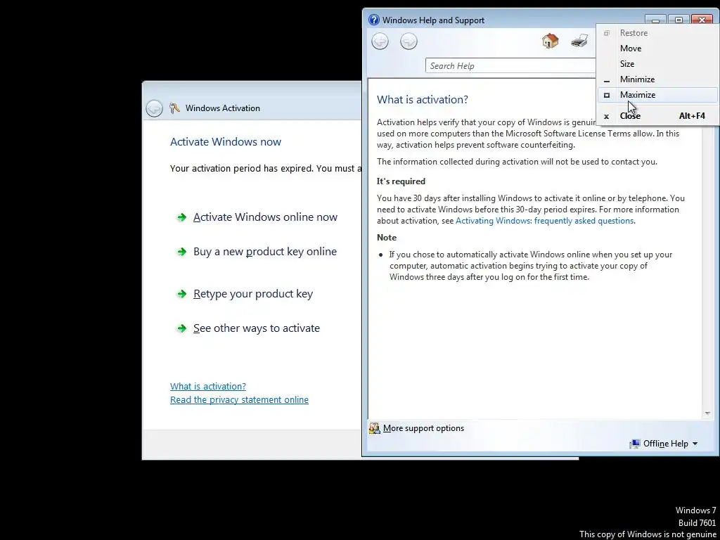The image size is (720, 540).
Task: Click green arrow beside Retype your product key
Action: tap(182, 294)
